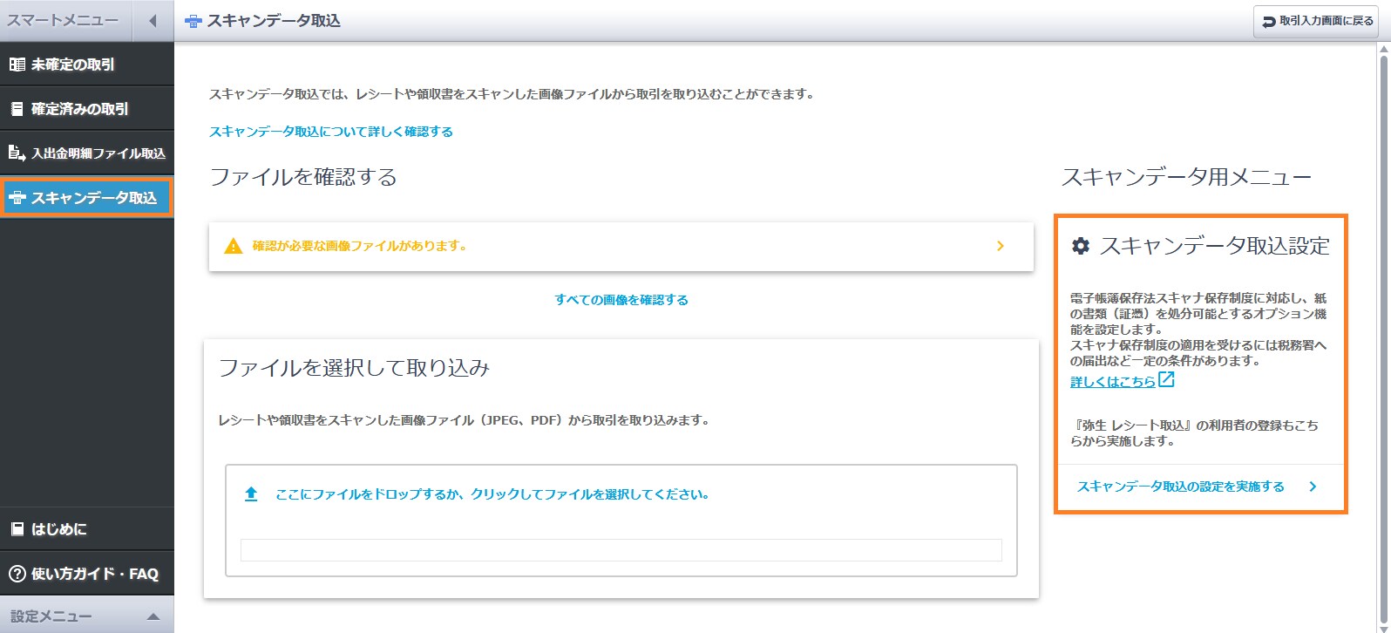The image size is (1391, 633).
Task: Click chevron next to 設定を実施する
Action: tap(1313, 487)
